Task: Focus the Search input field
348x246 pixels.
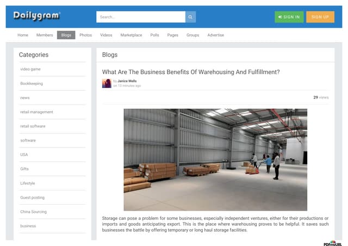Action: point(140,17)
